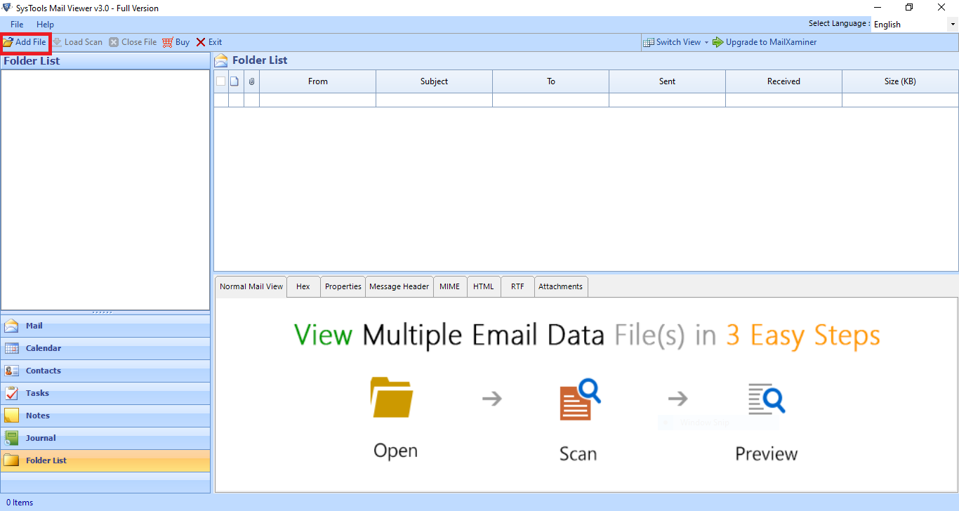Click the "0 Items" status bar text
Screen dimensions: 959x511
(x=20, y=503)
